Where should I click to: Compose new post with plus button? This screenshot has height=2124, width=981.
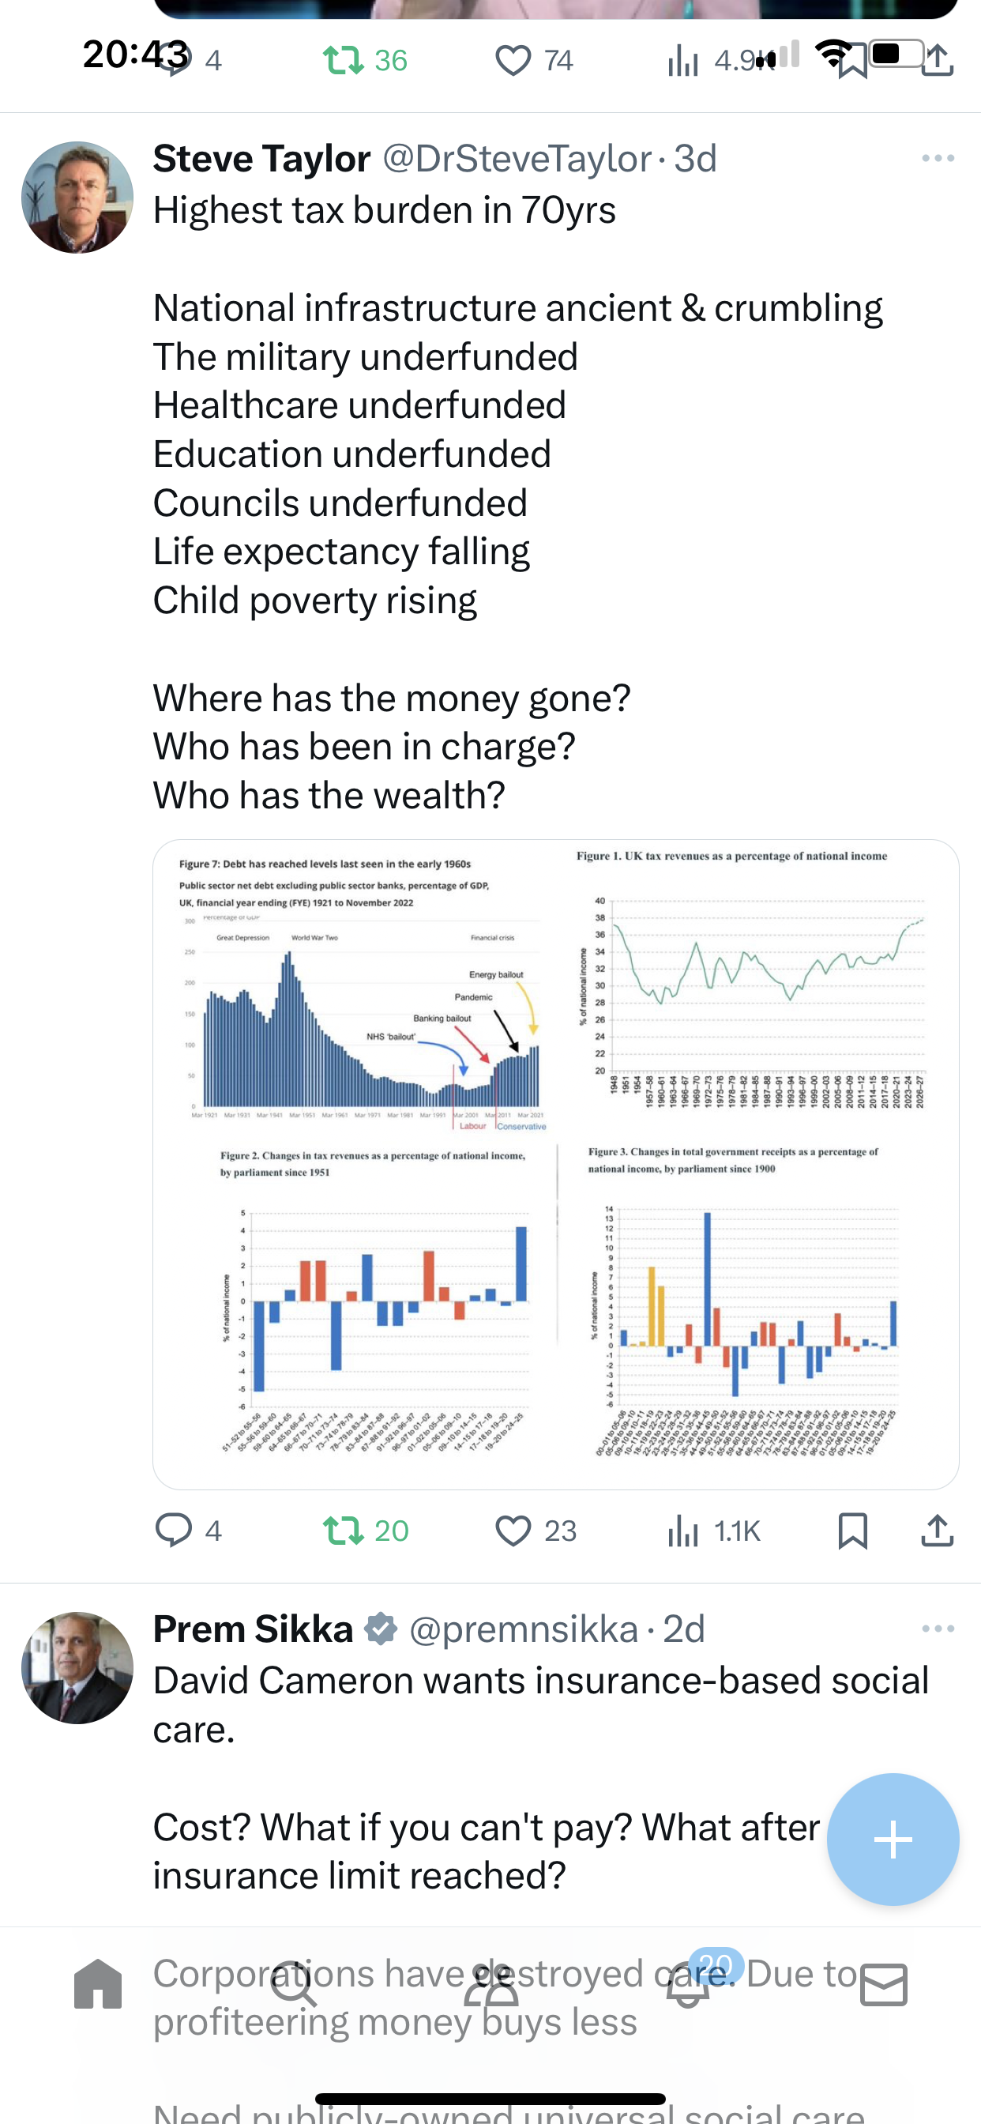click(x=893, y=1839)
